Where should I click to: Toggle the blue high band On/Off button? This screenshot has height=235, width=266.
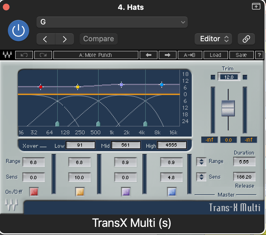(171, 192)
